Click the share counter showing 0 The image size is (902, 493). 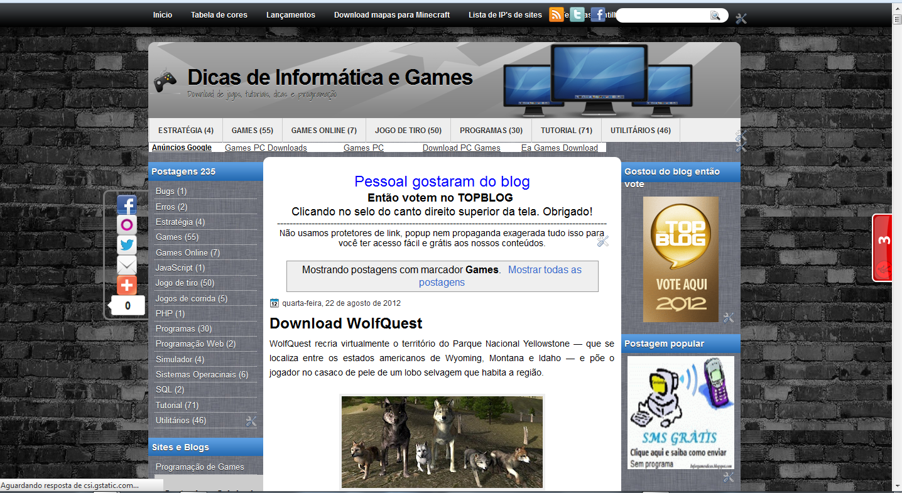128,306
